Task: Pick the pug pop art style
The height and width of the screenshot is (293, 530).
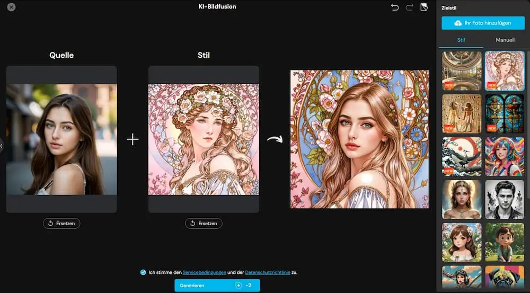Action: [x=505, y=277]
